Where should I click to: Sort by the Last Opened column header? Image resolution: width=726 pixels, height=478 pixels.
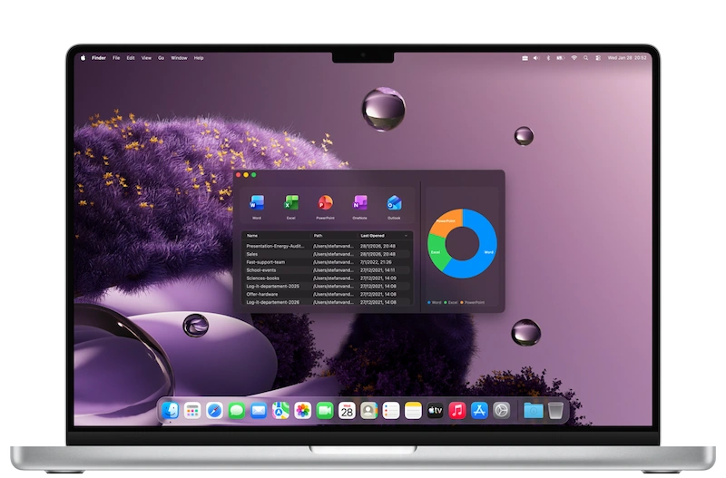point(372,236)
